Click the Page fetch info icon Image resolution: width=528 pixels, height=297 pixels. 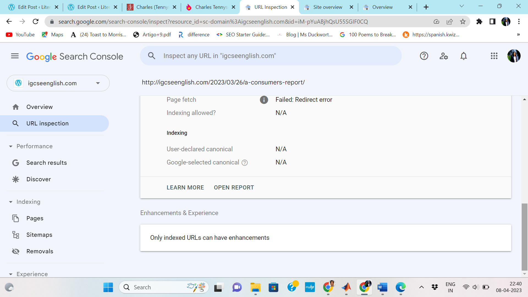click(264, 100)
